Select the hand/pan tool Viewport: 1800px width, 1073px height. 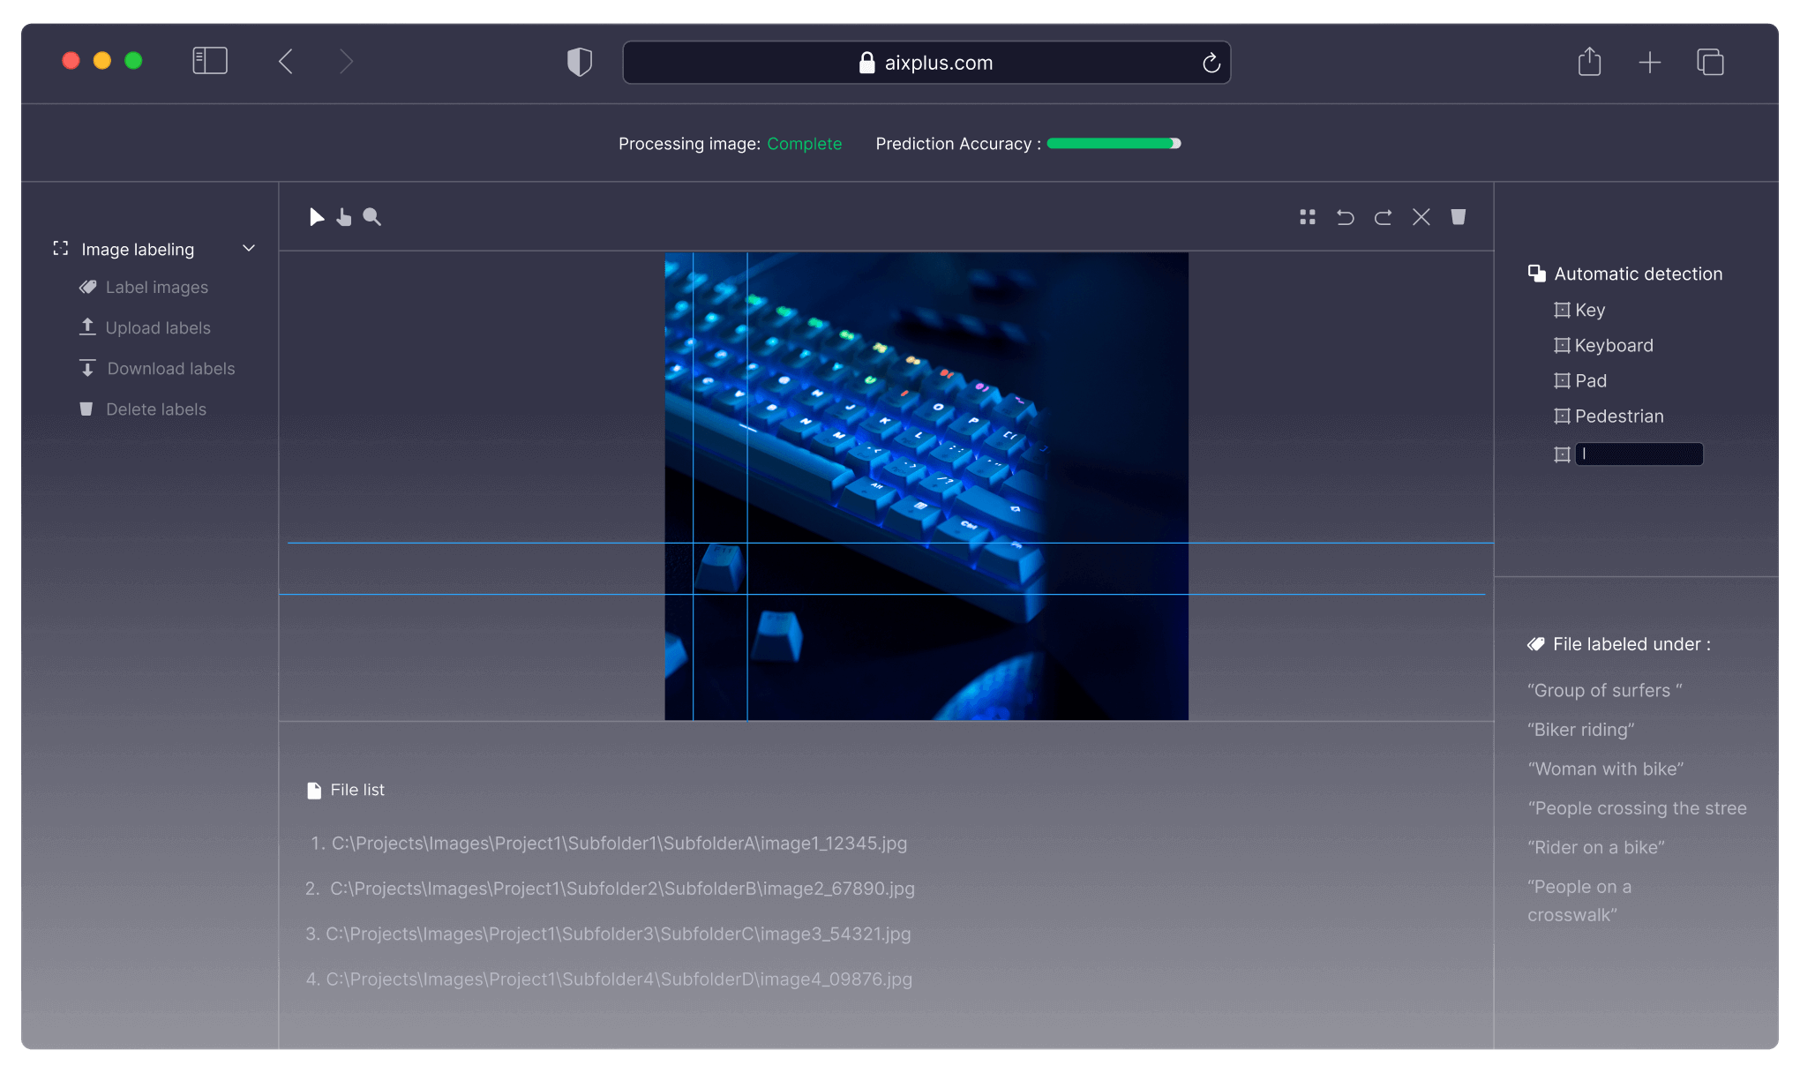coord(345,217)
